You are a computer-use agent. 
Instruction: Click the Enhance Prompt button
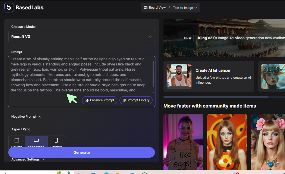[99, 100]
